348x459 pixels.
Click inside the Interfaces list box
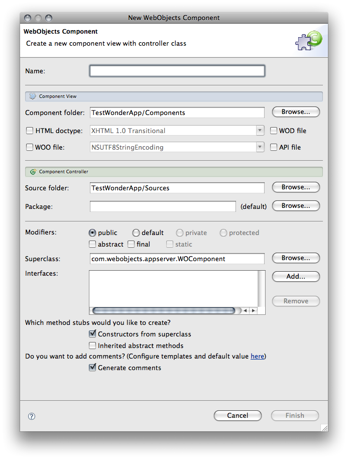click(x=174, y=289)
